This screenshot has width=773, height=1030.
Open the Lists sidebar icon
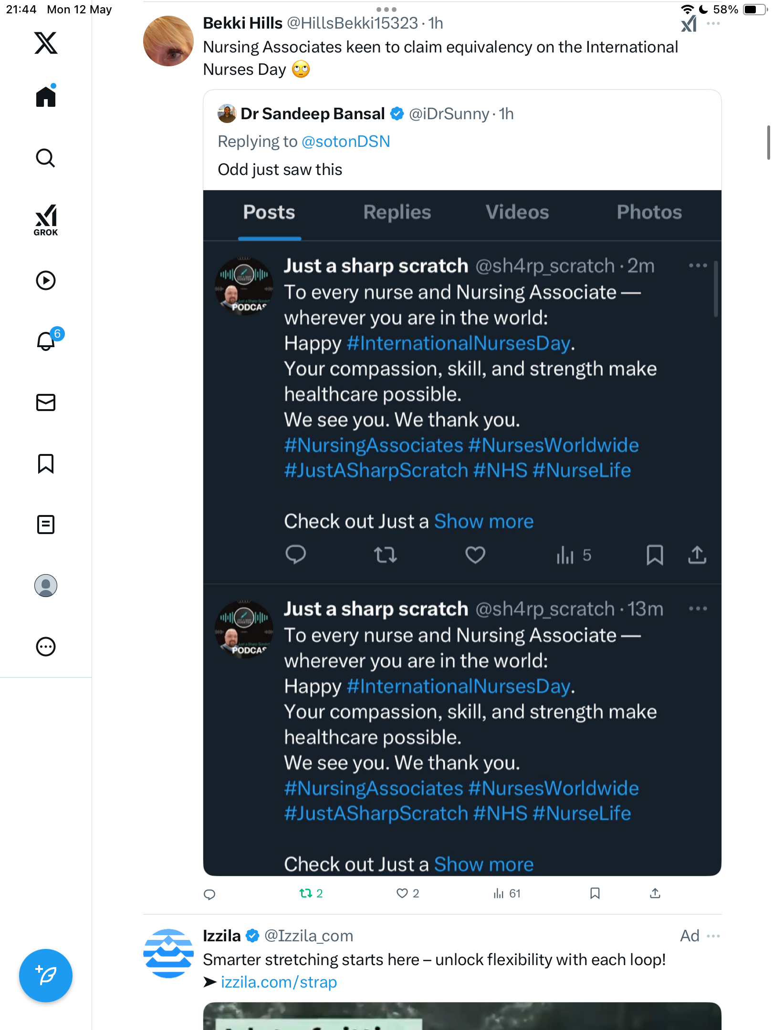pyautogui.click(x=46, y=525)
